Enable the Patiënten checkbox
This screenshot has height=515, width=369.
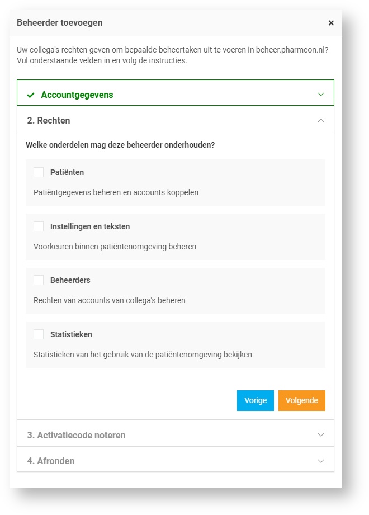(x=39, y=172)
